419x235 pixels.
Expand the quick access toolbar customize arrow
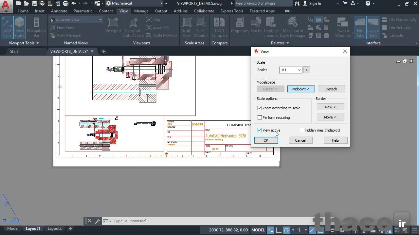pyautogui.click(x=166, y=3)
